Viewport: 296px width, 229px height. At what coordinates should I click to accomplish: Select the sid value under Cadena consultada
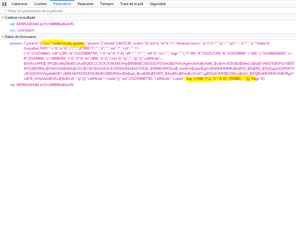(x=45, y=24)
